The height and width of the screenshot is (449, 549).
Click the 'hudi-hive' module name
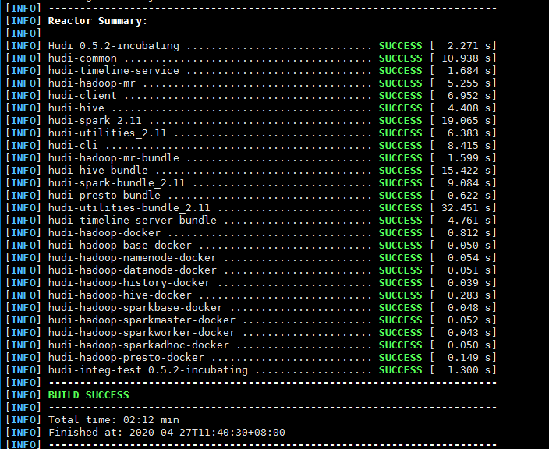(76, 108)
